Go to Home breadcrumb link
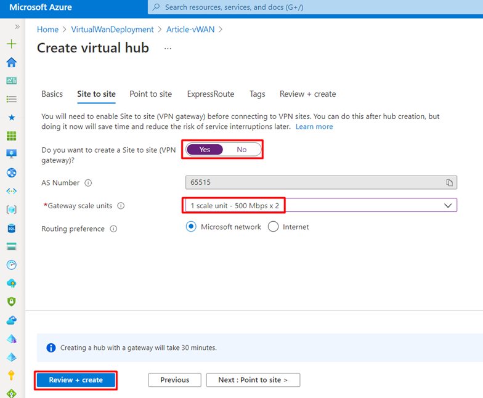The image size is (483, 398). pos(48,30)
